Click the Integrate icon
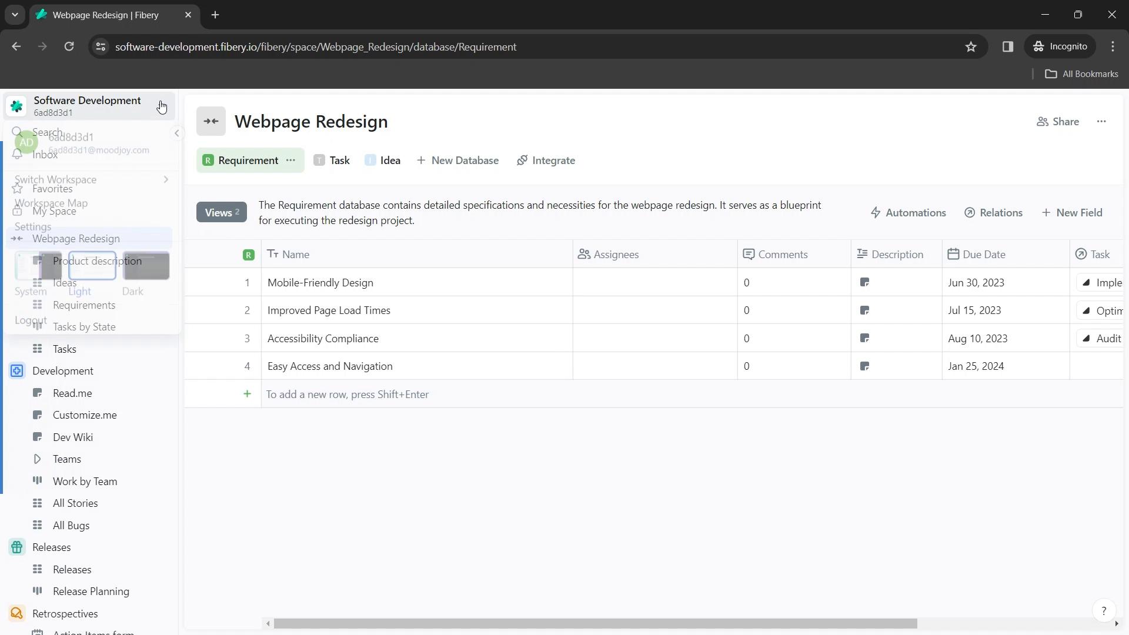The height and width of the screenshot is (635, 1129). click(523, 161)
